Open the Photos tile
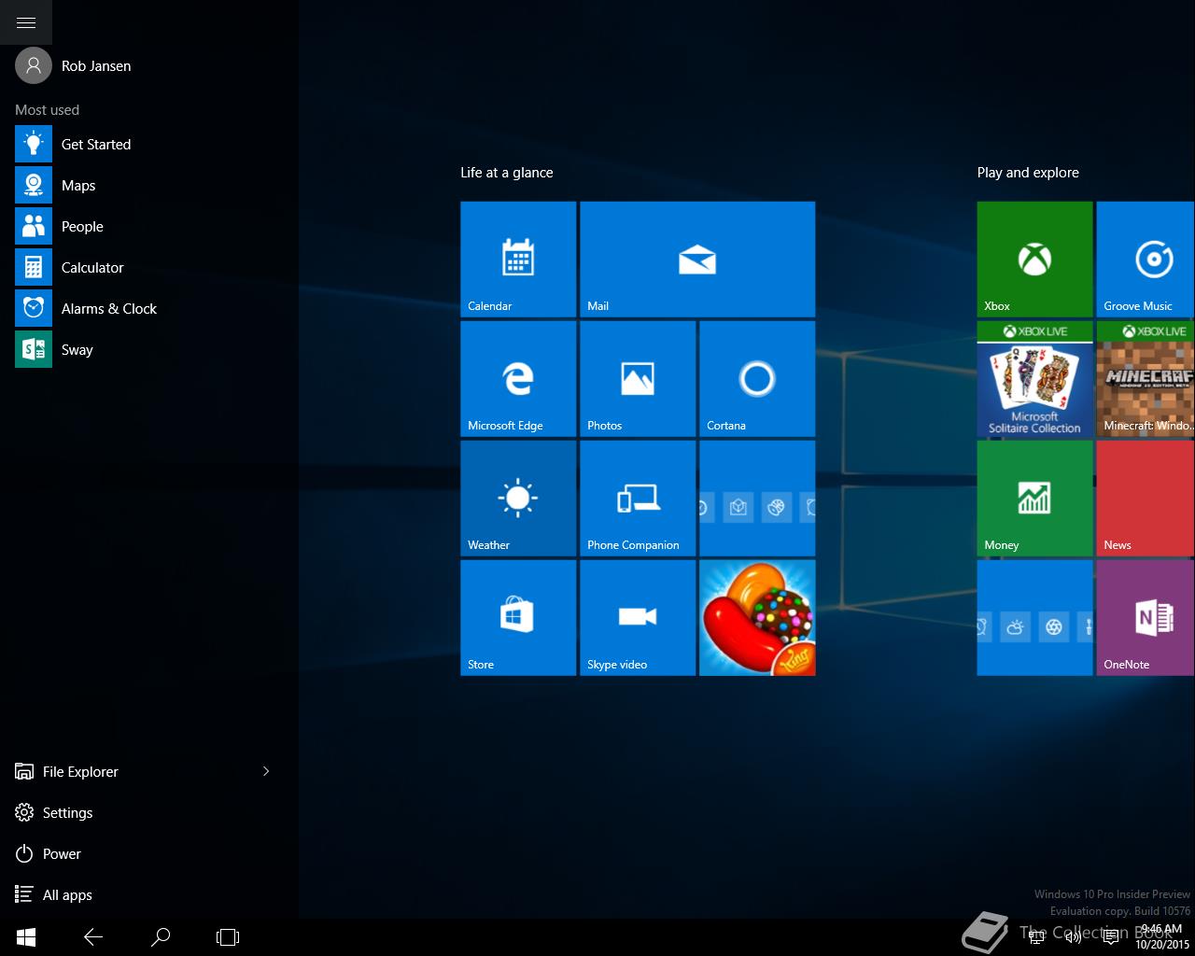This screenshot has height=956, width=1195. pyautogui.click(x=638, y=379)
